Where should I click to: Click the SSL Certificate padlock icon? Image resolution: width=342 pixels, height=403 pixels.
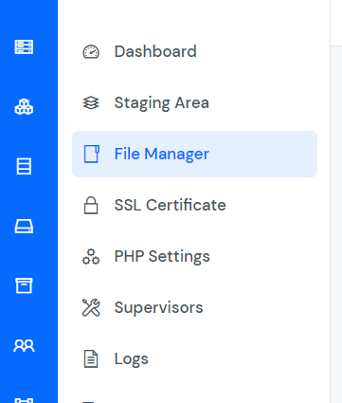91,205
